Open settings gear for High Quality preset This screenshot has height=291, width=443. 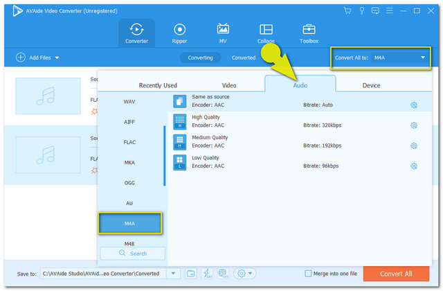[414, 125]
